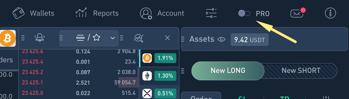Open the Wallets section
Image resolution: width=349 pixels, height=99 pixels.
[x=33, y=13]
